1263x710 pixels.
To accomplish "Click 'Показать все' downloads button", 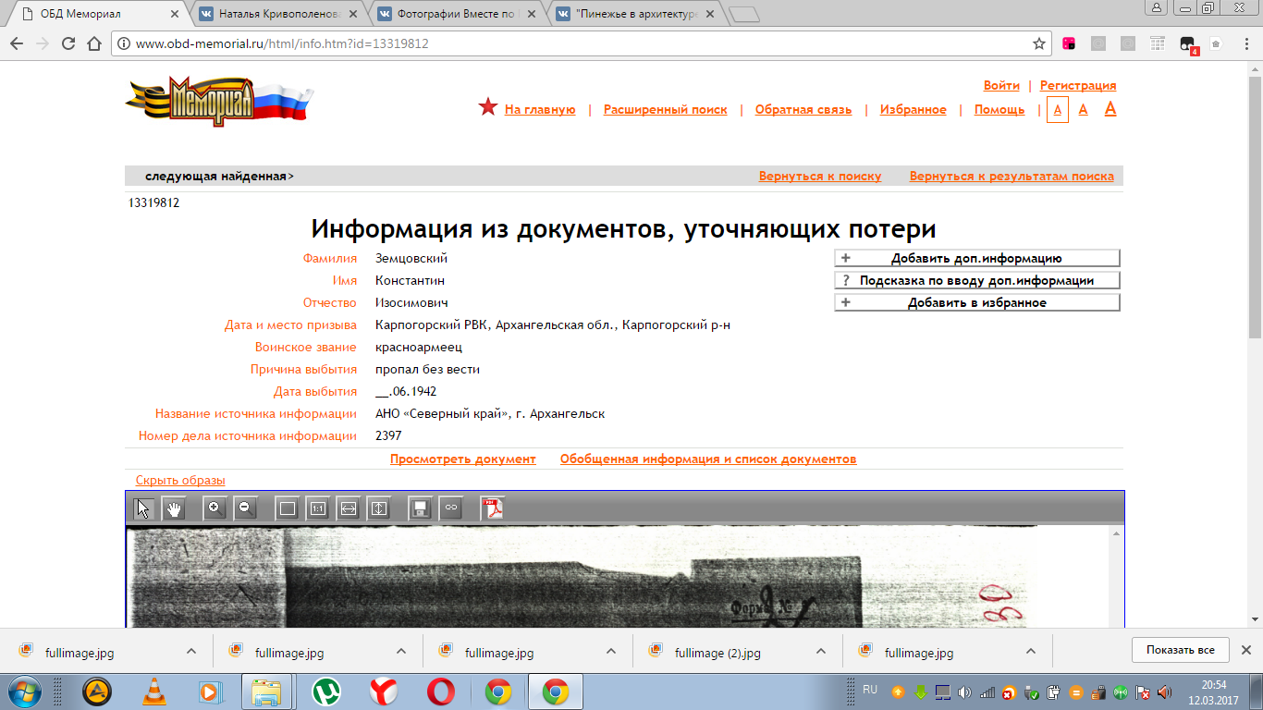I will click(1181, 650).
